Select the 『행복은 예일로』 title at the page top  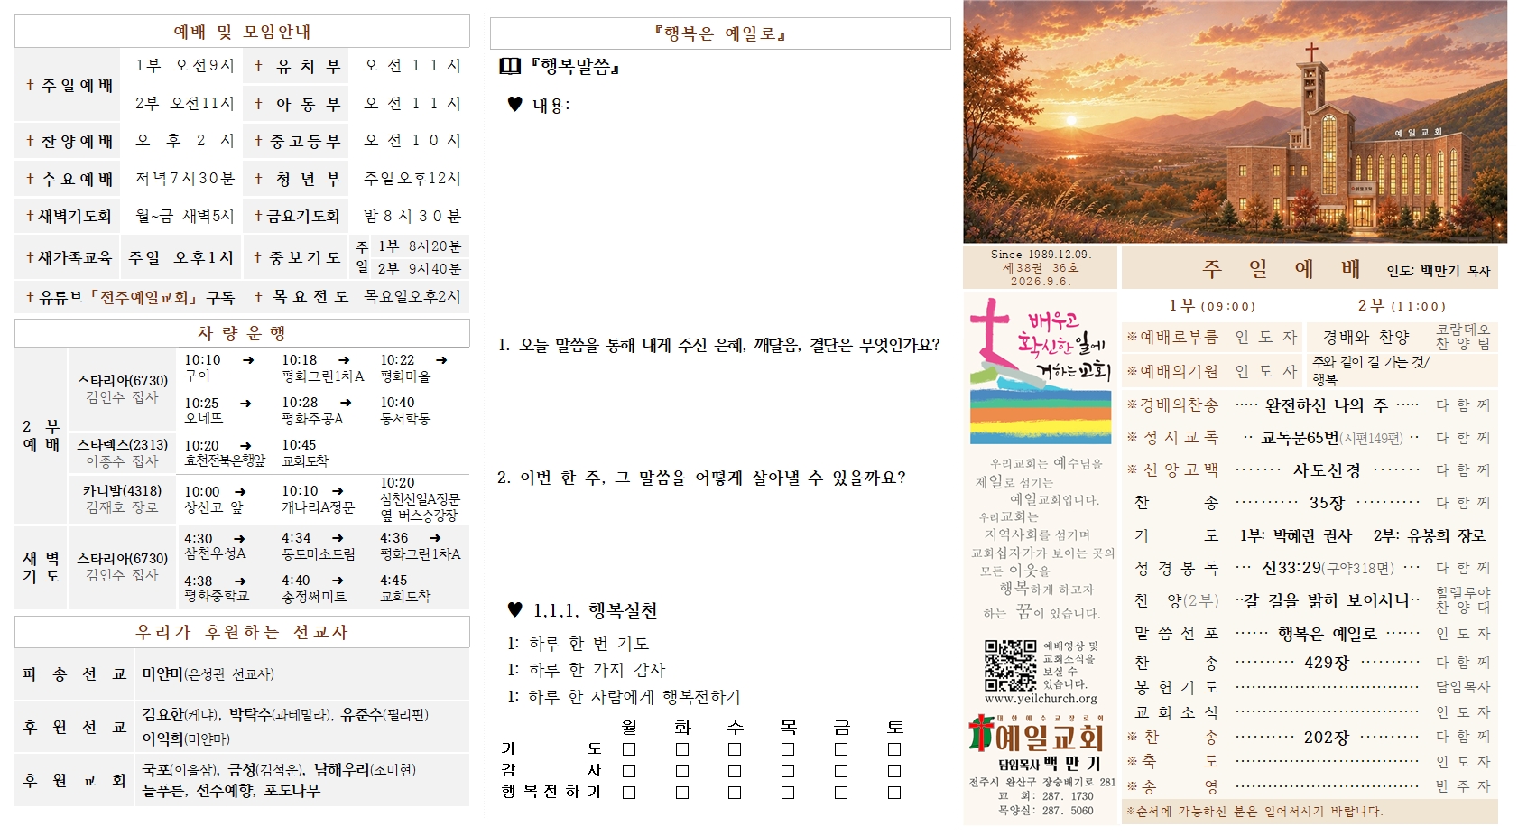720,33
